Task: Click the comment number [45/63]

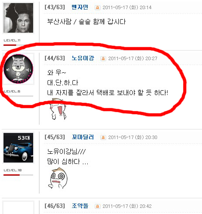Action: (55, 137)
